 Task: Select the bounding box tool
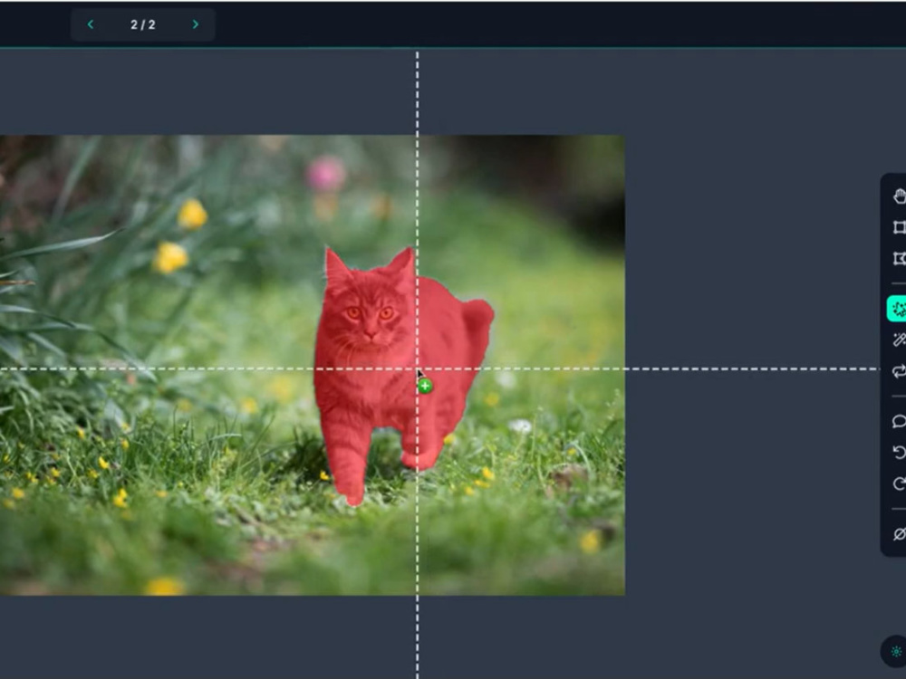point(899,227)
